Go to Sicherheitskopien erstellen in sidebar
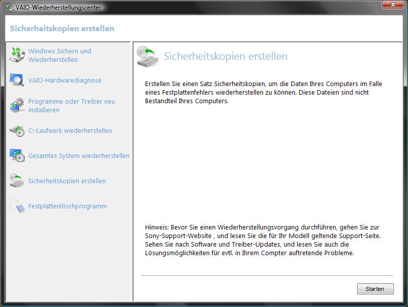This screenshot has width=408, height=307. [67, 181]
